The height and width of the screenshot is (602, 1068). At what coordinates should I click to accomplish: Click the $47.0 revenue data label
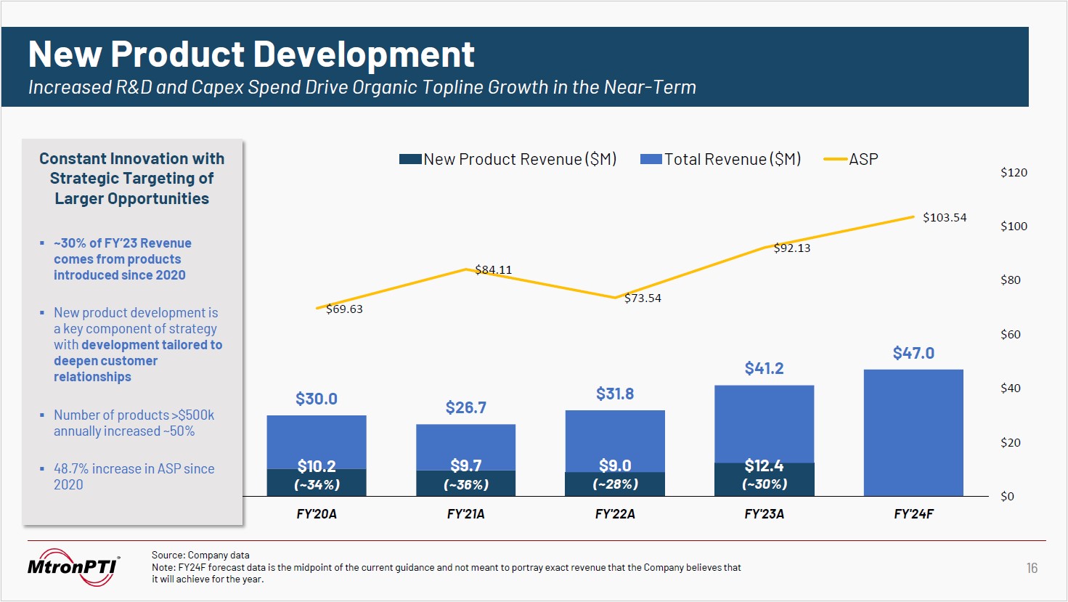[x=913, y=353]
